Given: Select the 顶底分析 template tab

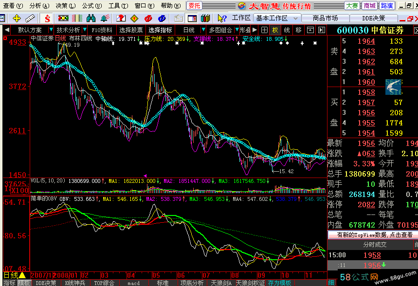Looking at the screenshot, I should (192, 283).
